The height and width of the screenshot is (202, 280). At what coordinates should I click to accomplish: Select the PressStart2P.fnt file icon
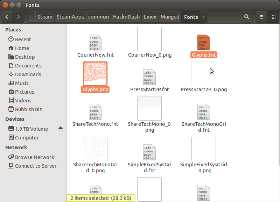(x=149, y=77)
